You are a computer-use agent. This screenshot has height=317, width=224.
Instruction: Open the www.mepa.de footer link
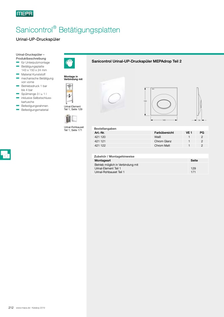pos(23,308)
